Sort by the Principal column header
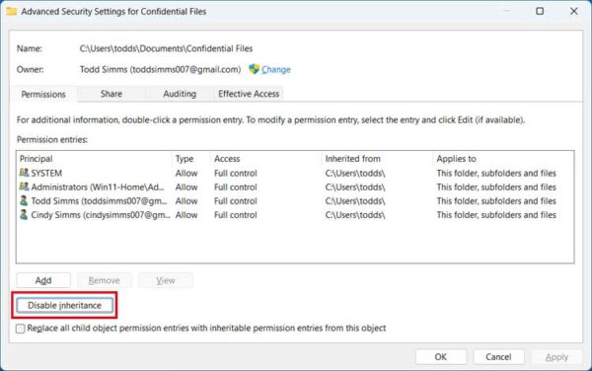The image size is (592, 371). point(95,159)
